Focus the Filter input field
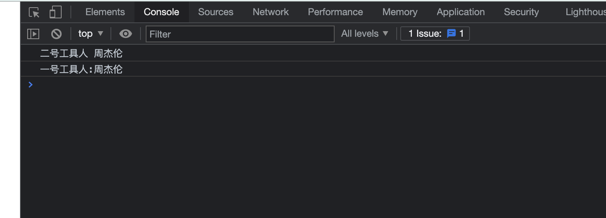The image size is (606, 218). pyautogui.click(x=240, y=34)
